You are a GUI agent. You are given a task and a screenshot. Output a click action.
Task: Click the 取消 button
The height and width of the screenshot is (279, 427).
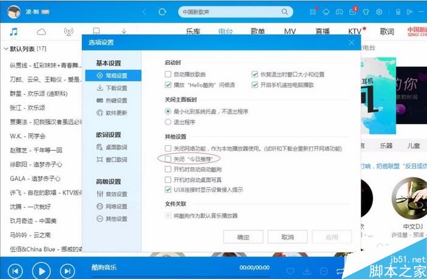click(x=288, y=237)
